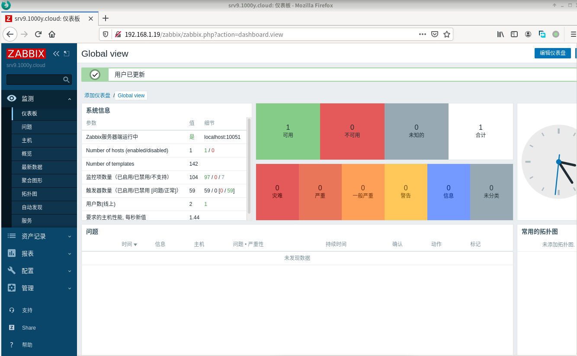This screenshot has height=356, width=577.
Task: Open 管理 via the gear icon
Action: coord(11,288)
